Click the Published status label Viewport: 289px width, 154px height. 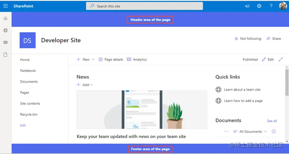[250, 60]
